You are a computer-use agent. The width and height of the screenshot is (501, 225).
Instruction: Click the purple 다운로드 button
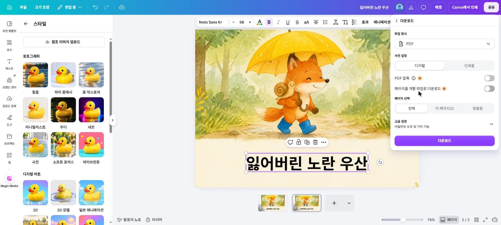[444, 141]
